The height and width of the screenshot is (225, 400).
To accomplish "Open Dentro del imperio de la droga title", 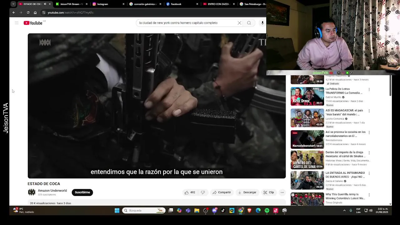I will coord(346,154).
